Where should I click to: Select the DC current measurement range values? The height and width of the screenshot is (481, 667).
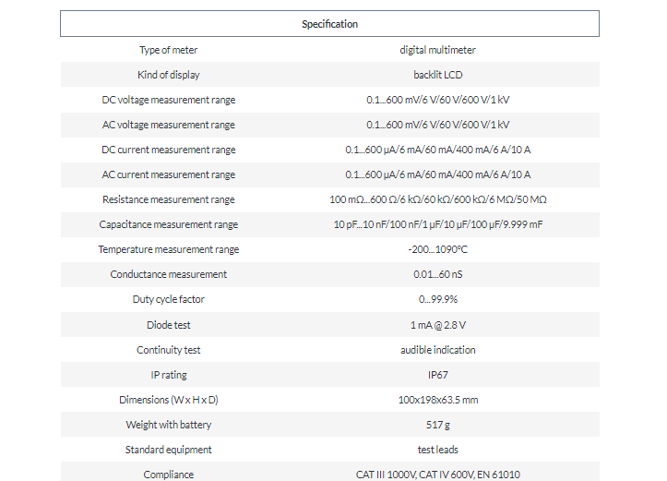(x=437, y=150)
